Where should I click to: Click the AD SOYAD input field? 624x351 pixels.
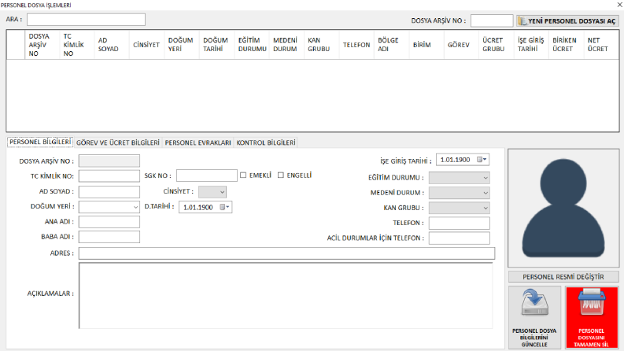click(x=109, y=192)
